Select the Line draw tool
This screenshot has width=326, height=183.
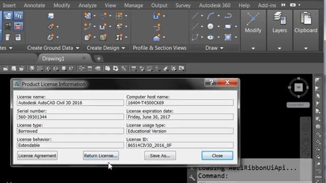195,16
